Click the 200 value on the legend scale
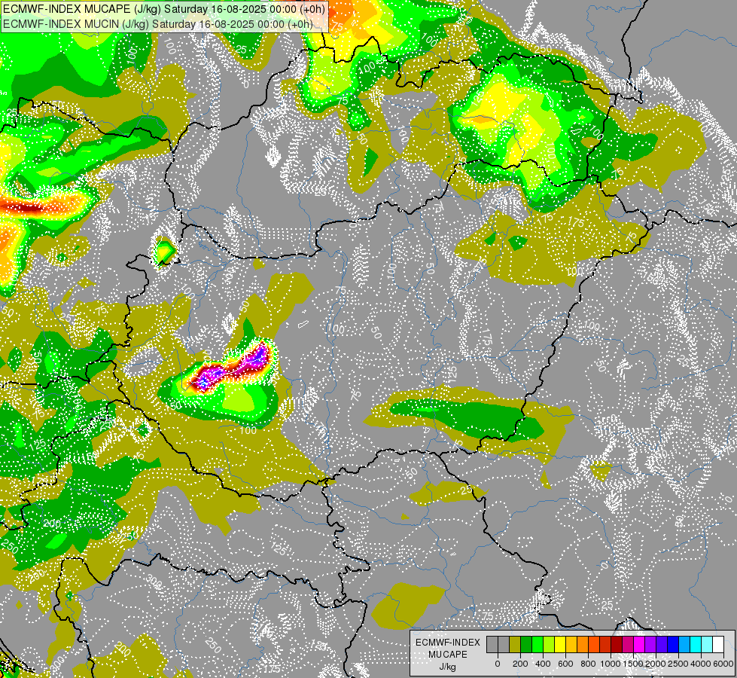The width and height of the screenshot is (737, 678). click(520, 664)
